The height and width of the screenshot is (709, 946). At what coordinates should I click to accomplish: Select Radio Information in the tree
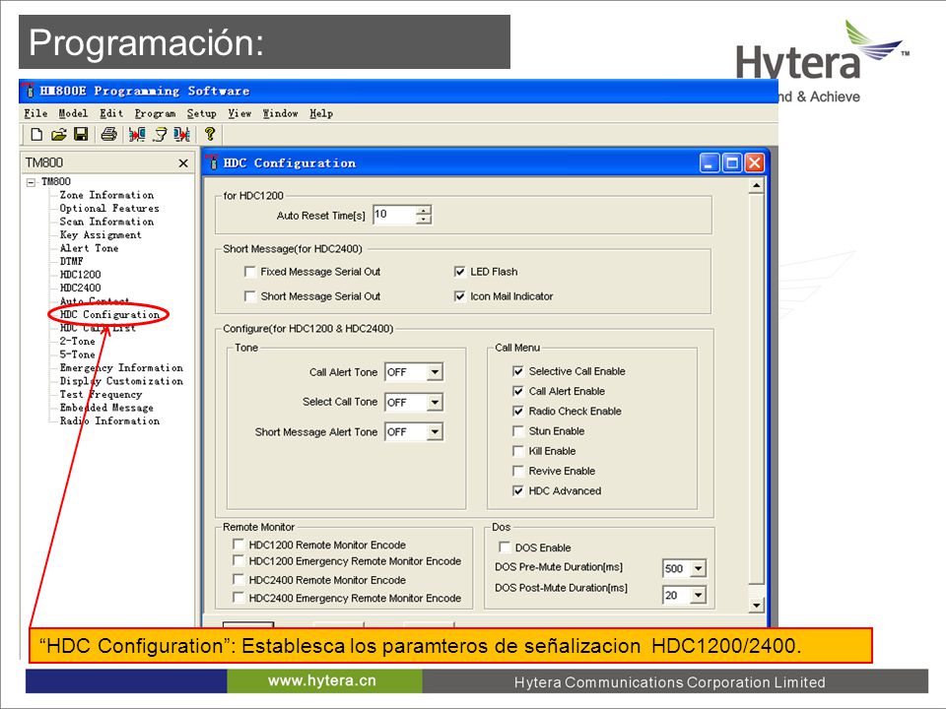109,420
